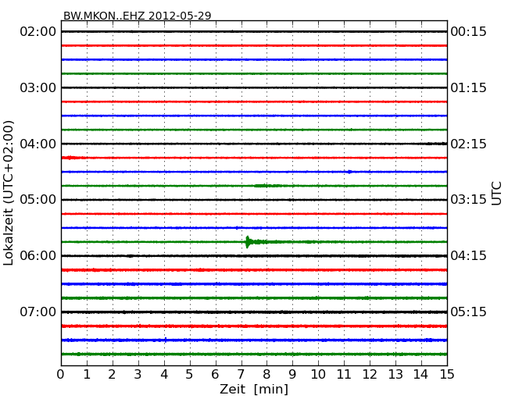
Task: Click the 7 minute tick label
Action: [x=241, y=375]
